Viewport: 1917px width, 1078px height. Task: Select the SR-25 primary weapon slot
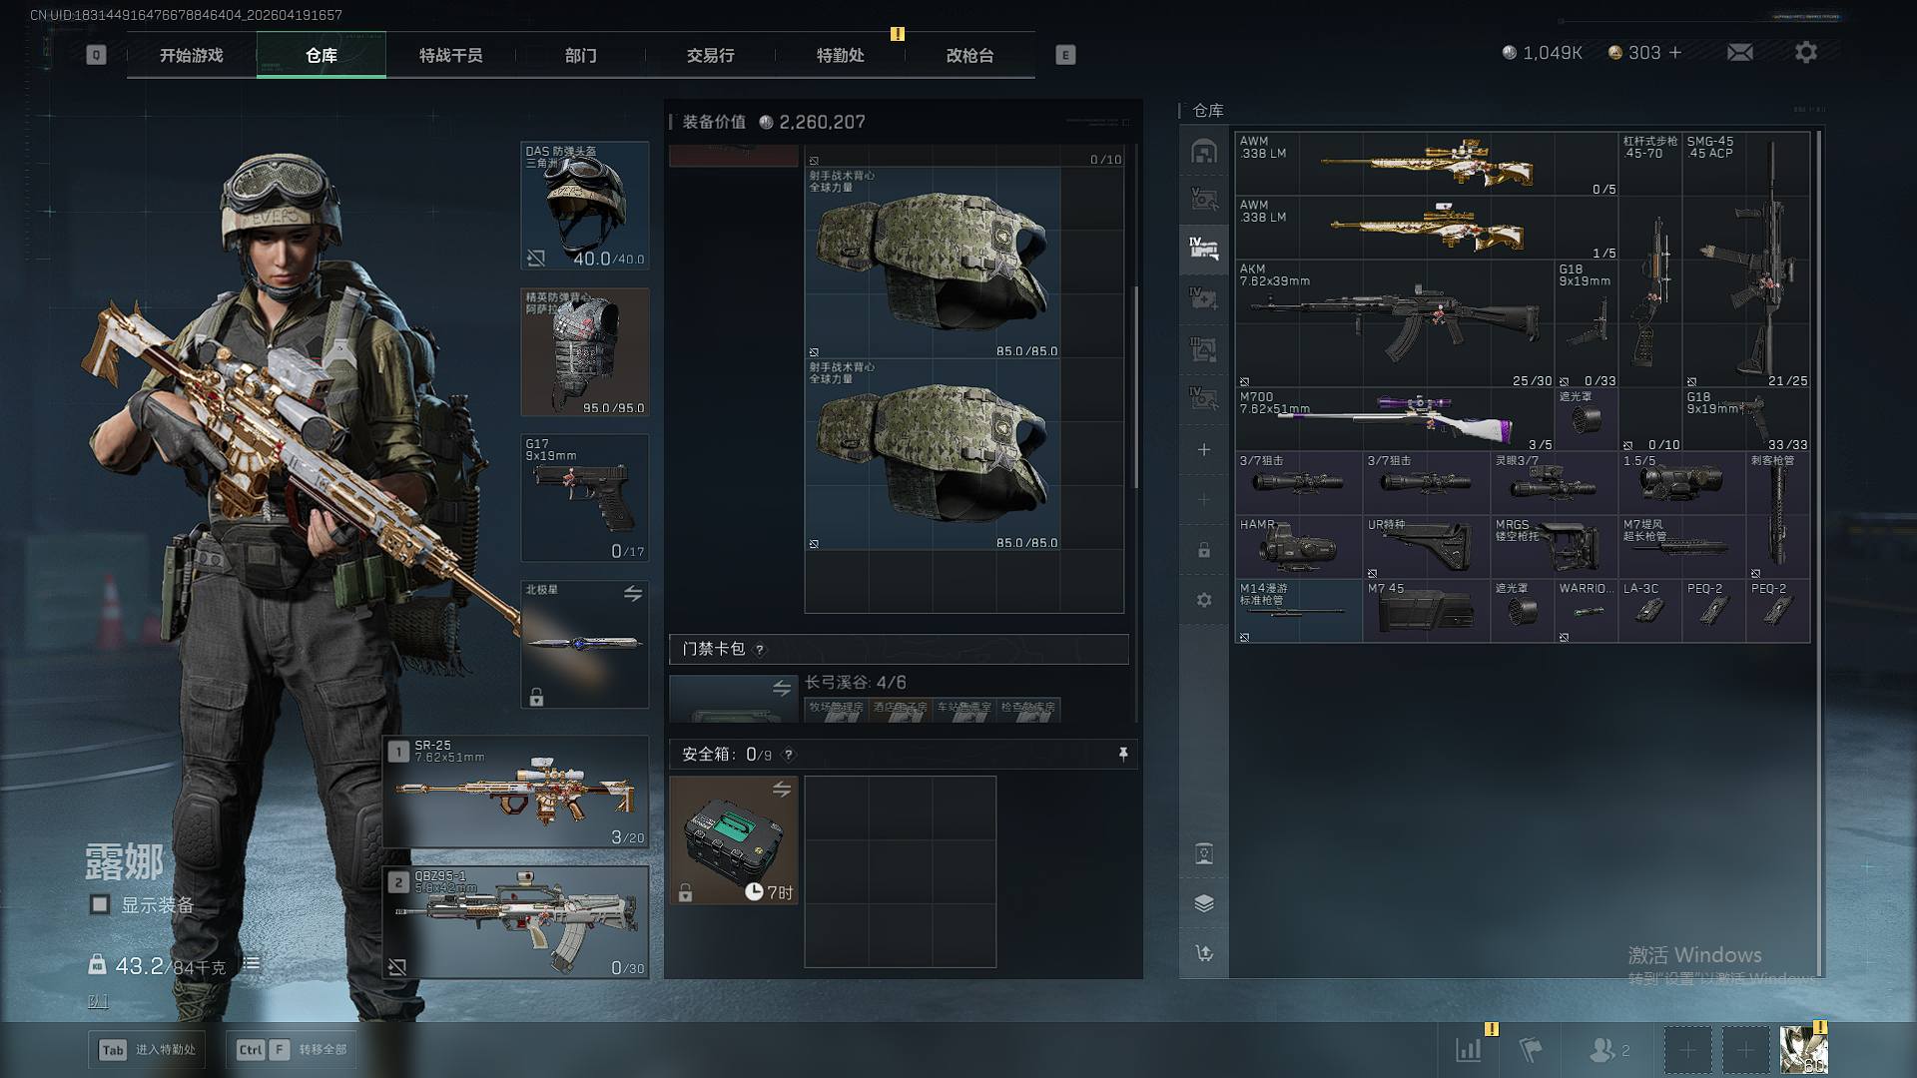click(516, 793)
